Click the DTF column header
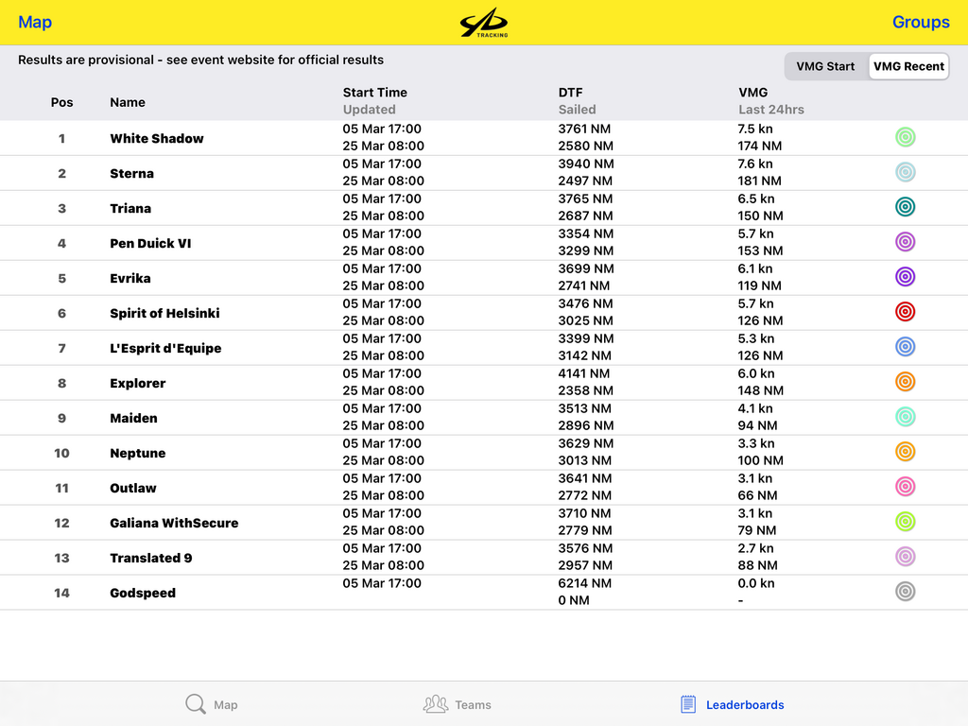 pyautogui.click(x=570, y=93)
